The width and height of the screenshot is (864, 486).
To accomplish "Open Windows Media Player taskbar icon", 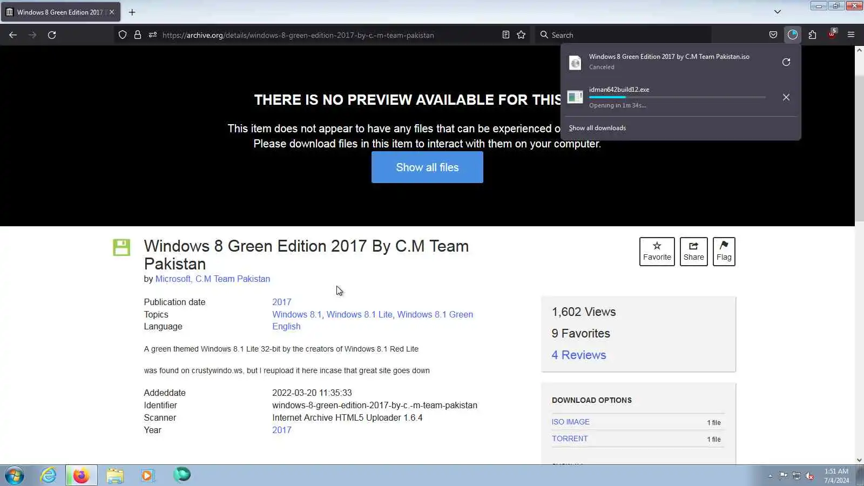I will click(x=147, y=476).
